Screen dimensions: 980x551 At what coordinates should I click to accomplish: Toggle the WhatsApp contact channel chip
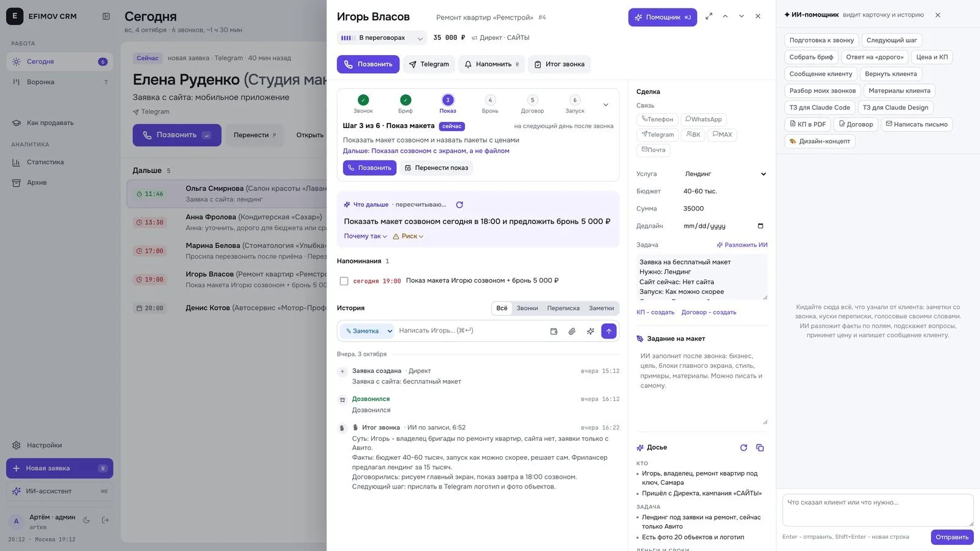pos(704,119)
